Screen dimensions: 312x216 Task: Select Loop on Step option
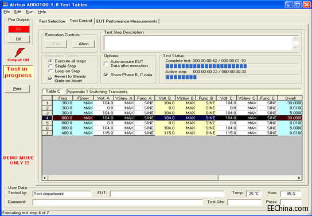click(x=64, y=71)
